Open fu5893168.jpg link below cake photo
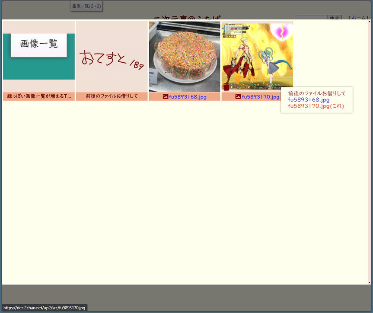This screenshot has width=373, height=313. (188, 97)
